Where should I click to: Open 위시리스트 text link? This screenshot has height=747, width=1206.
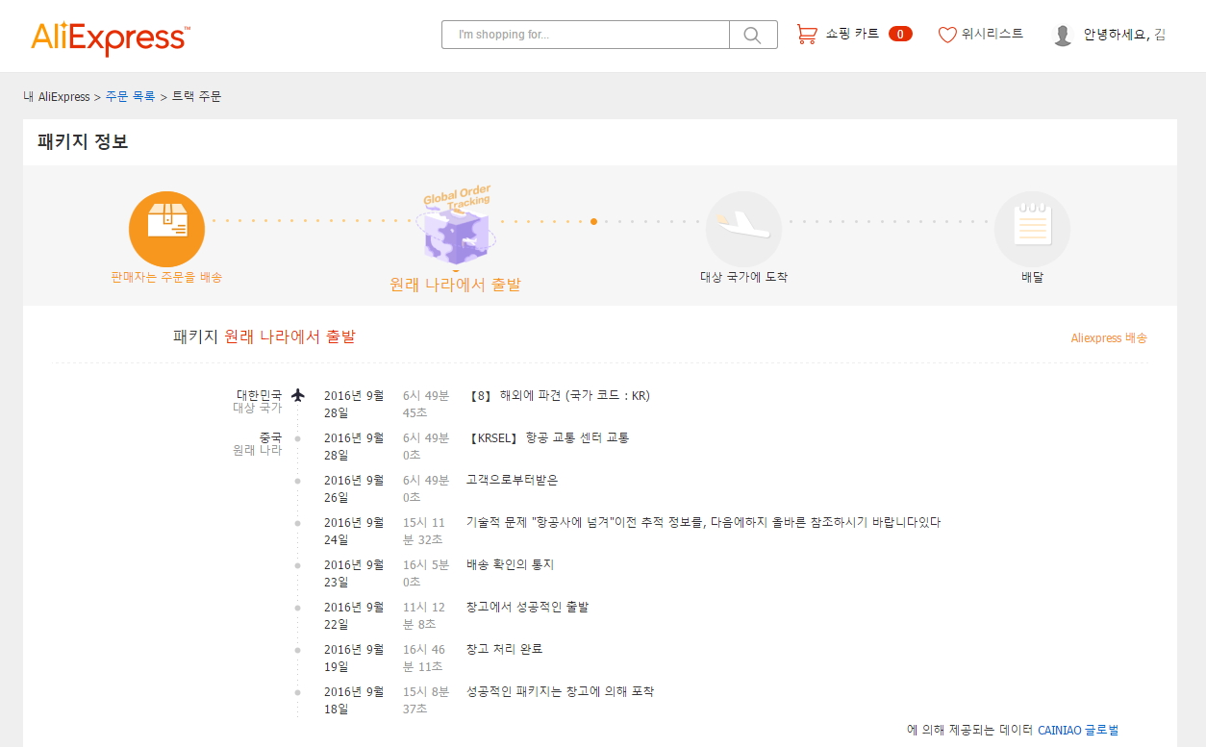click(992, 35)
